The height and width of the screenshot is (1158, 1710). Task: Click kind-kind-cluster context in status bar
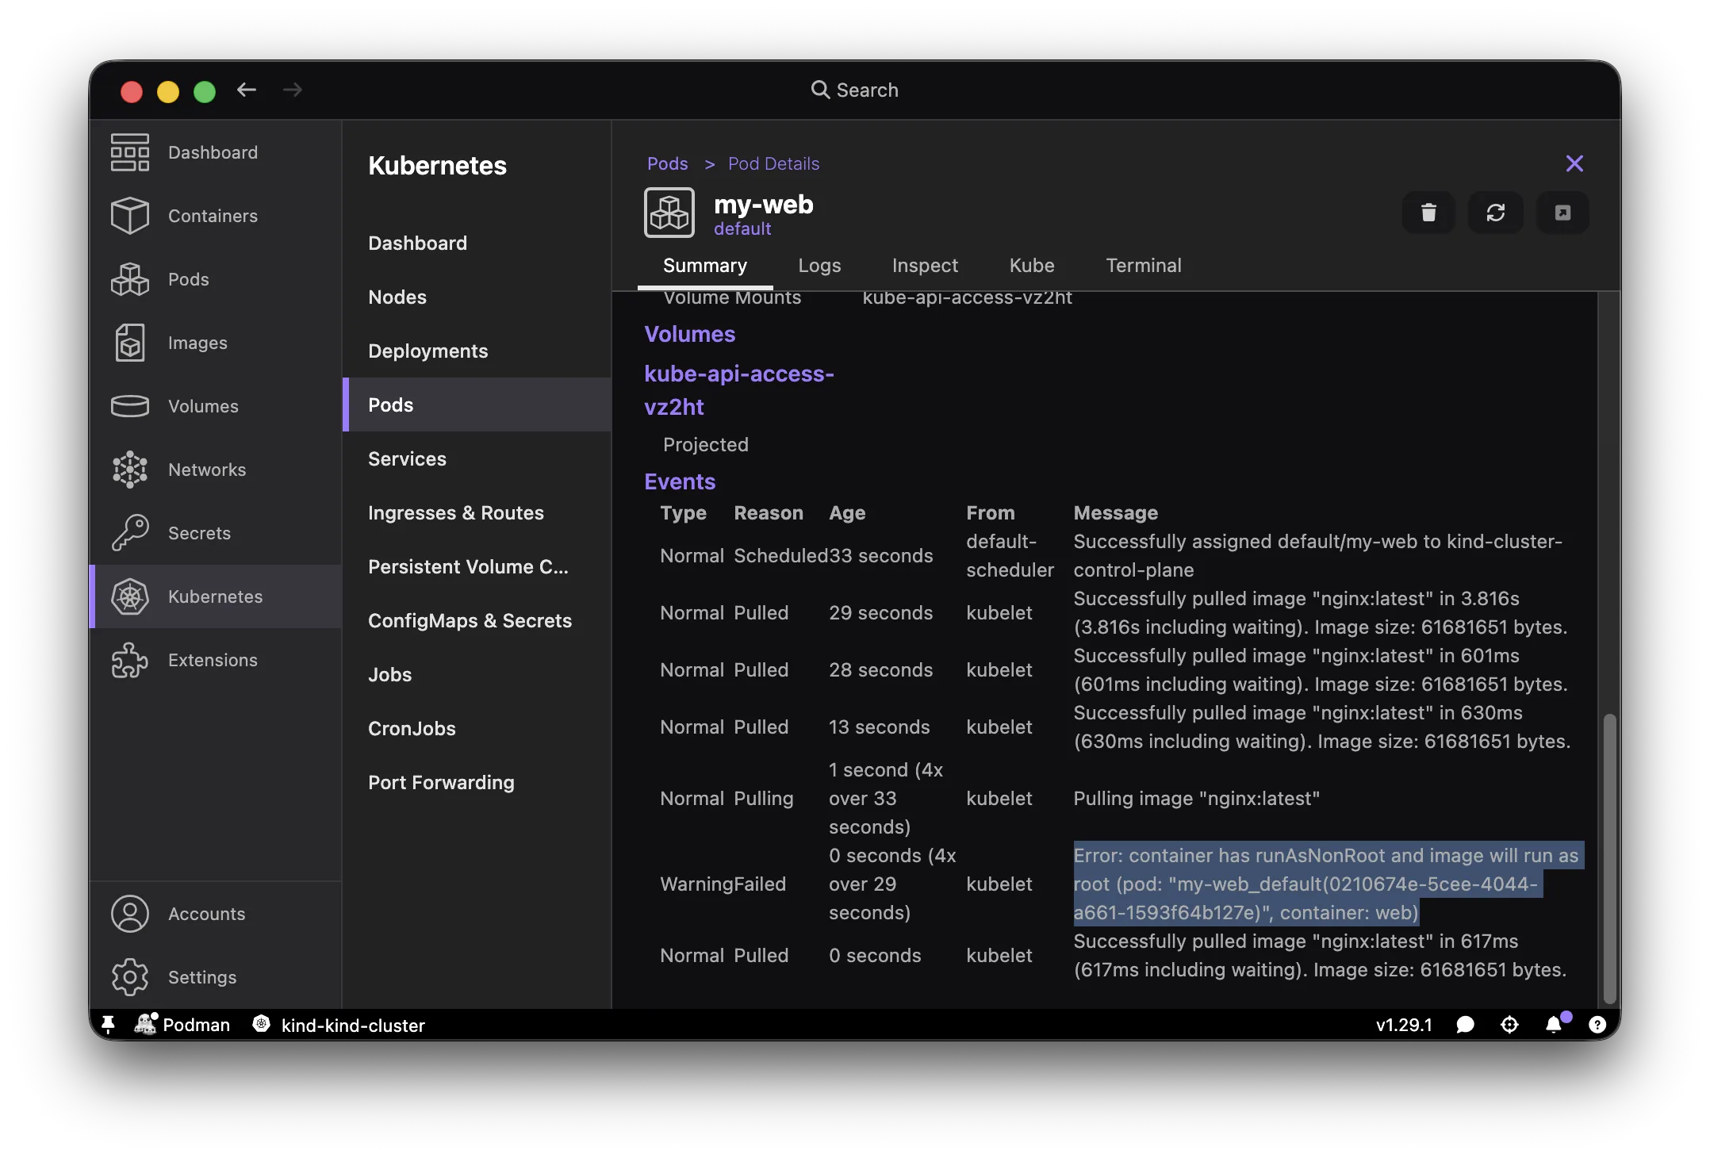pos(339,1025)
